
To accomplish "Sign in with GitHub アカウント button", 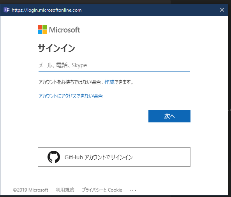I will (x=114, y=157).
